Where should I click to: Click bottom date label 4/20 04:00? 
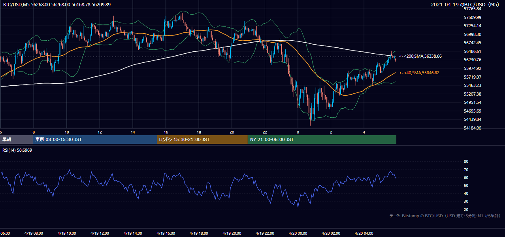coord(364,233)
